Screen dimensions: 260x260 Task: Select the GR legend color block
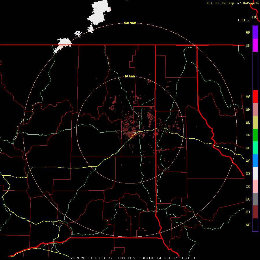pos(255,109)
